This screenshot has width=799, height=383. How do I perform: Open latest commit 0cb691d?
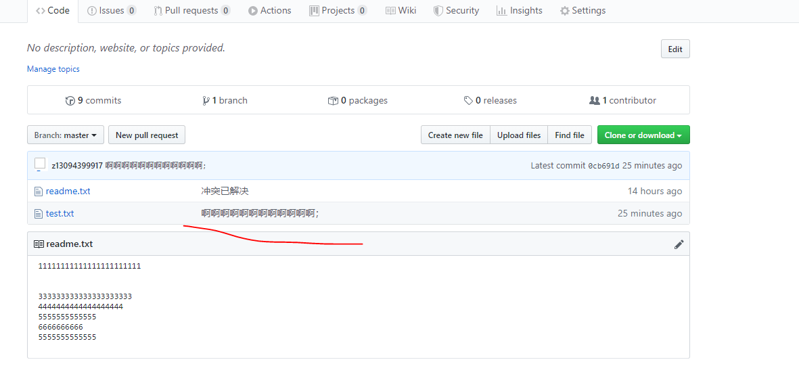point(604,166)
